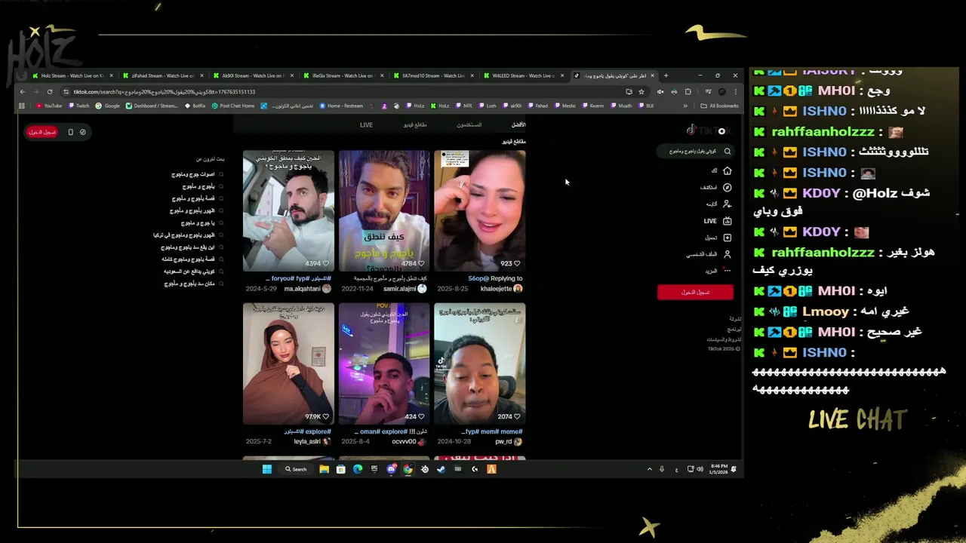Like the khaleejette video heart showing 923

pos(517,264)
